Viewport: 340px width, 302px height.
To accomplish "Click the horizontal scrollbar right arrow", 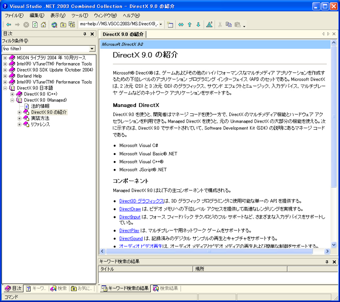I will pos(327,251).
